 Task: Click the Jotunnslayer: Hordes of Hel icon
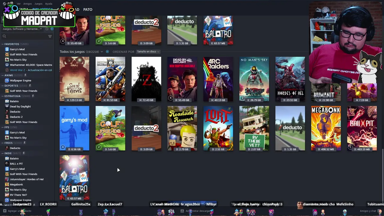7,179
